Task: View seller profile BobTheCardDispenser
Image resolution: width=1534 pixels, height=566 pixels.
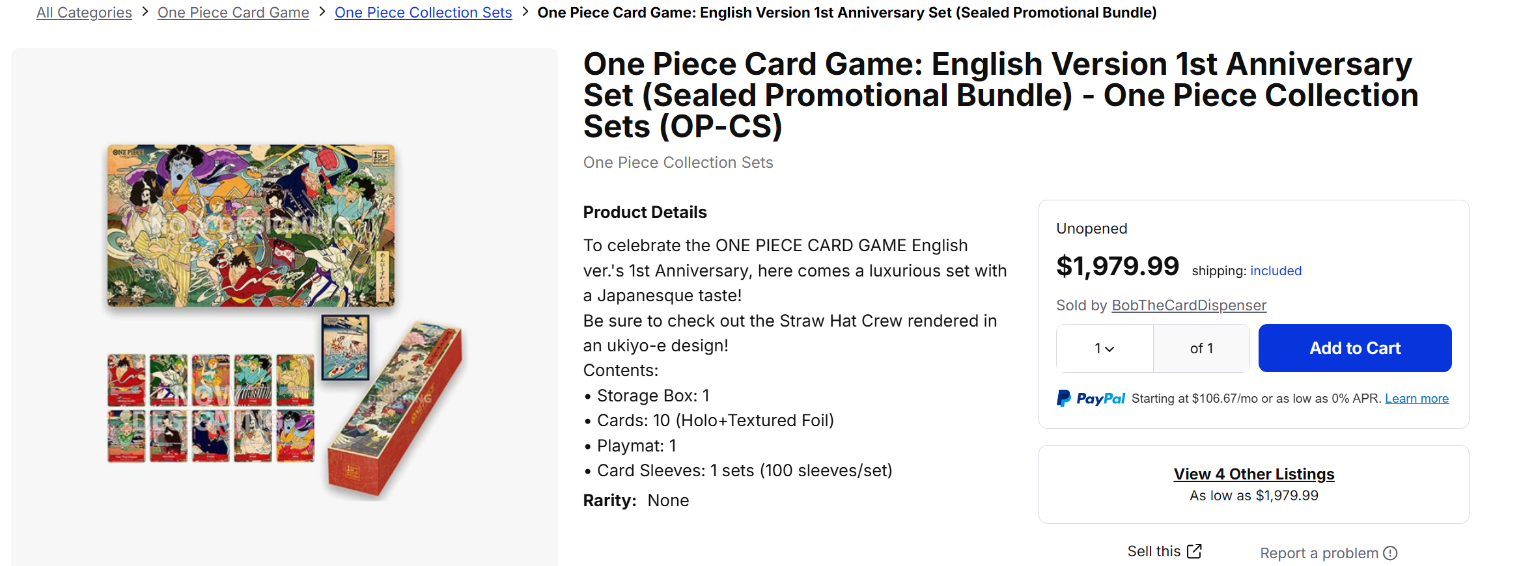Action: click(x=1189, y=304)
